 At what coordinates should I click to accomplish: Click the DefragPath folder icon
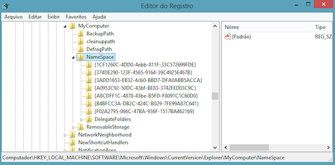[81, 49]
